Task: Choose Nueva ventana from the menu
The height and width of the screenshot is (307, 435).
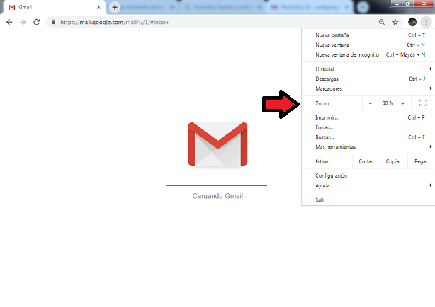Action: (368, 45)
